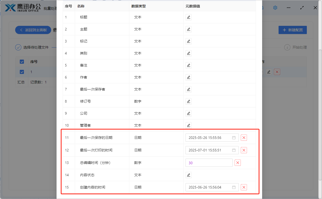Edit metadata value for 修订号 row
The width and height of the screenshot is (322, 199).
pyautogui.click(x=189, y=101)
